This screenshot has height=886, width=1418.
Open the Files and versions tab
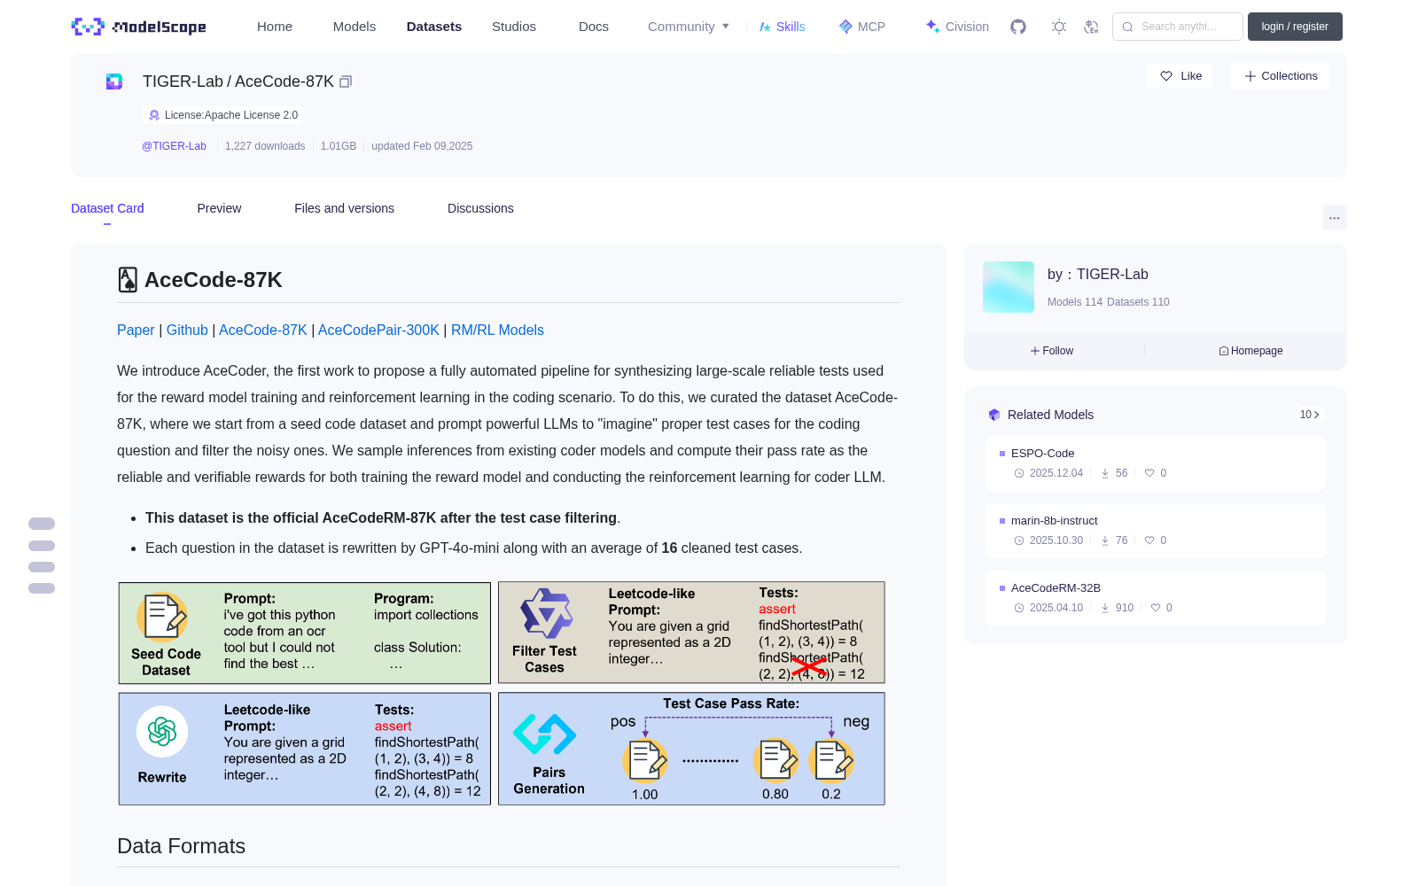tap(344, 208)
